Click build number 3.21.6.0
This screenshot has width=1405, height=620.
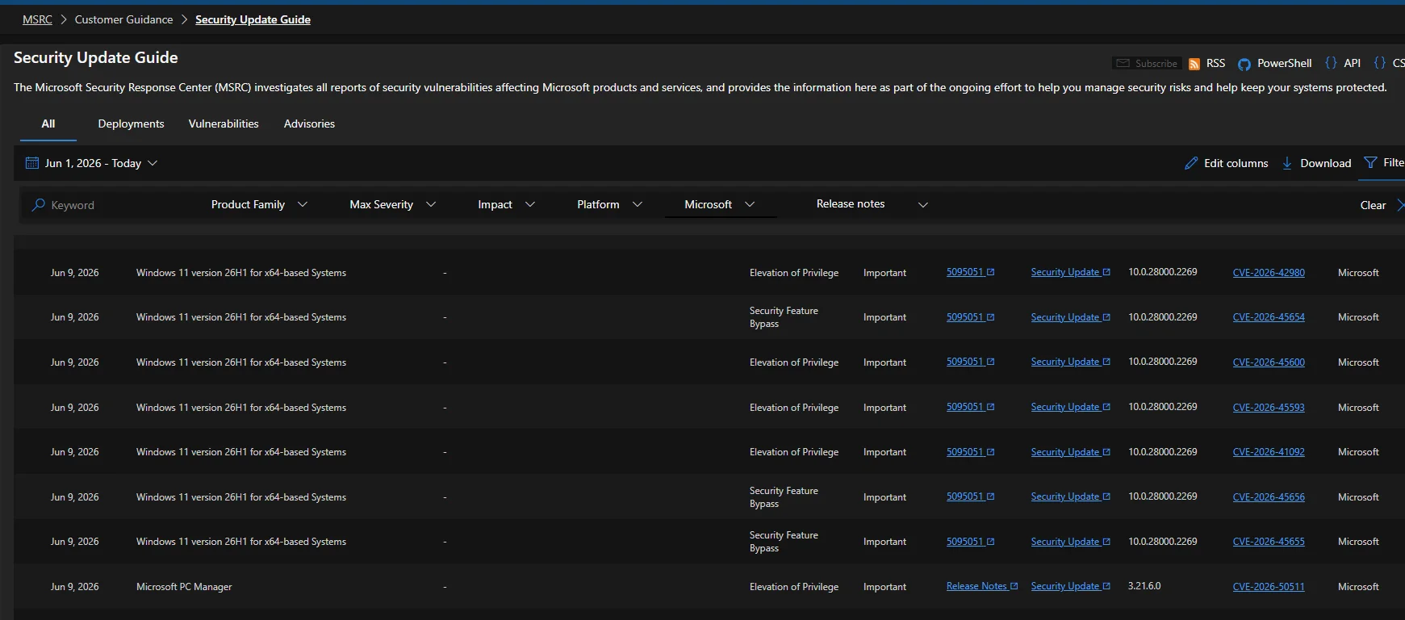1144,586
